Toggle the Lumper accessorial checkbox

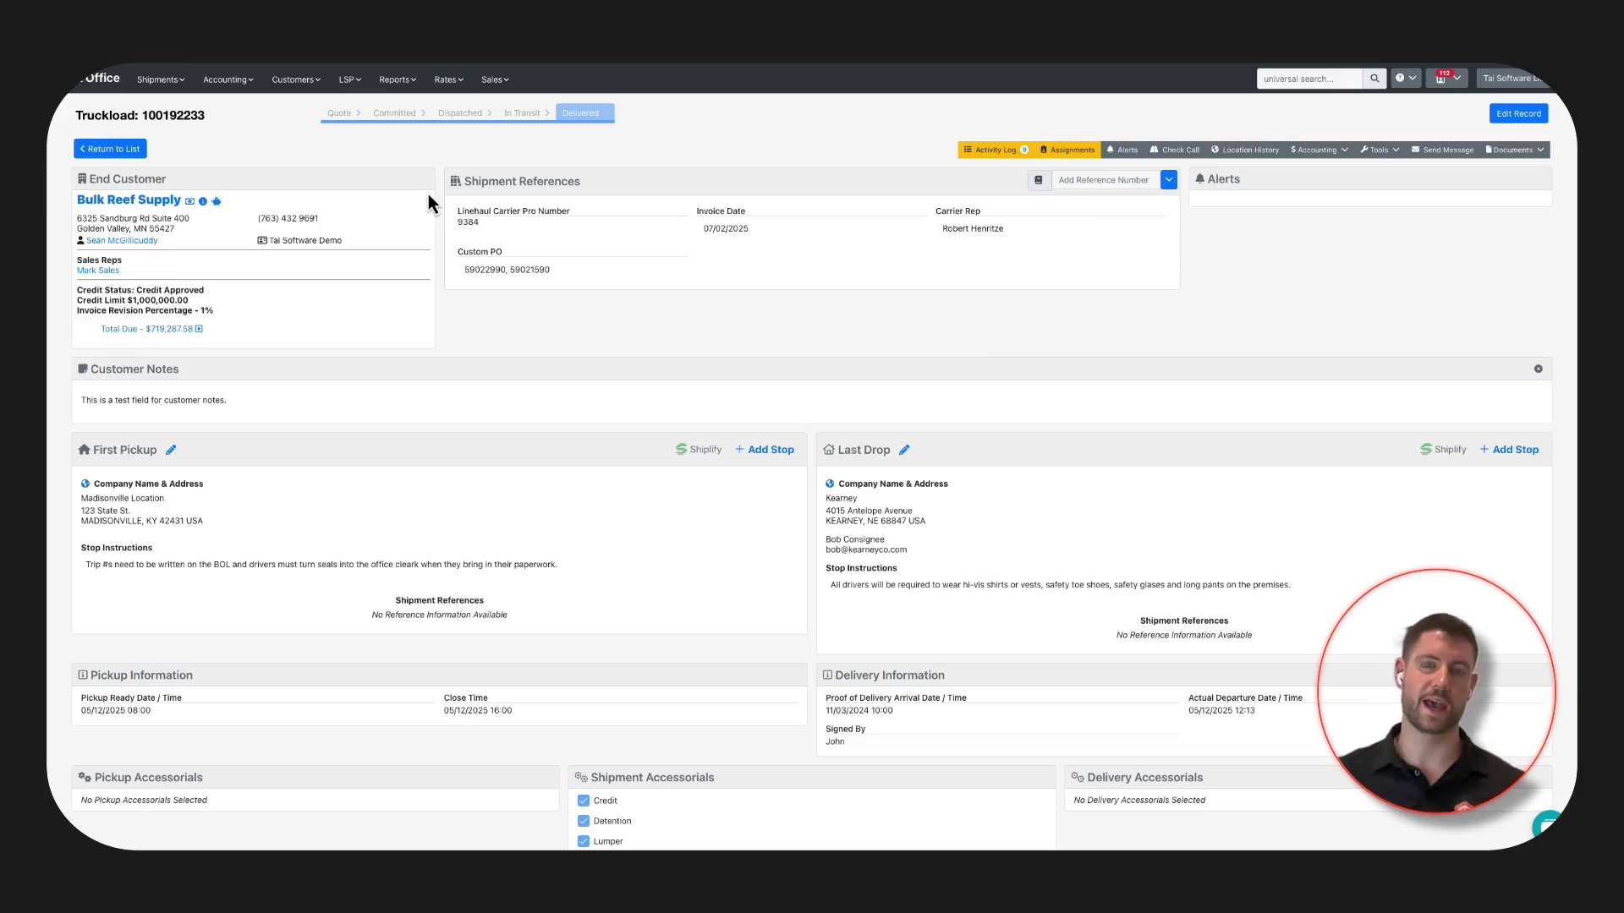(x=584, y=841)
